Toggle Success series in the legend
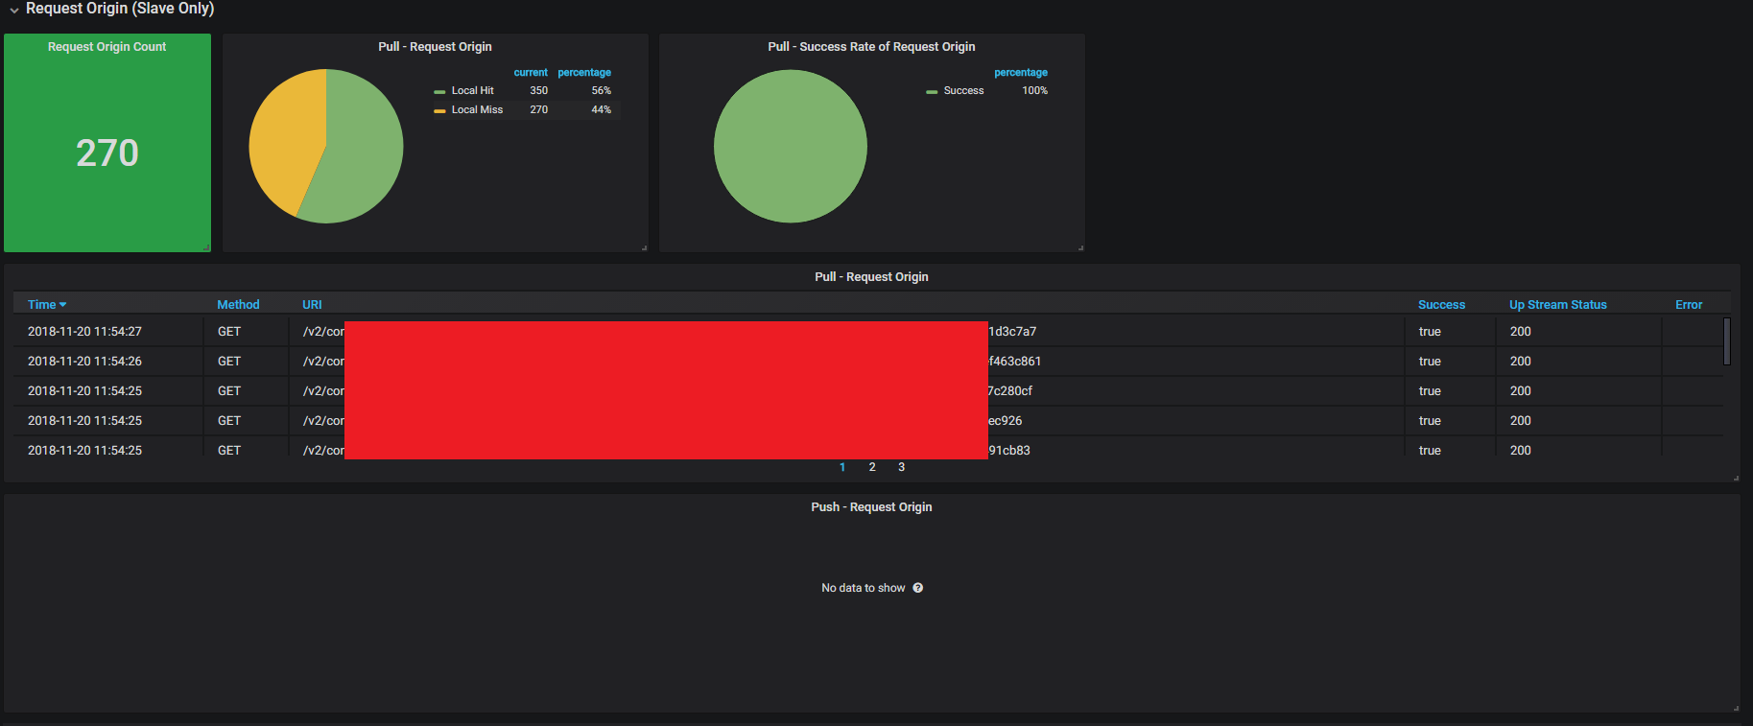Image resolution: width=1753 pixels, height=726 pixels. click(963, 91)
